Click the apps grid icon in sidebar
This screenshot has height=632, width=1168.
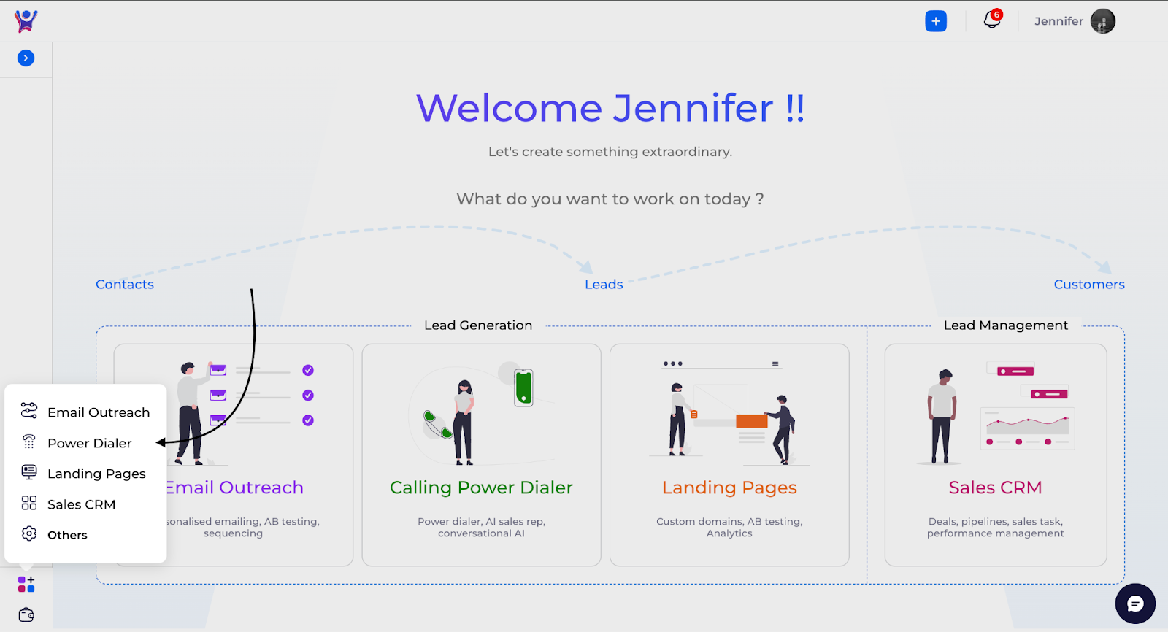click(26, 584)
